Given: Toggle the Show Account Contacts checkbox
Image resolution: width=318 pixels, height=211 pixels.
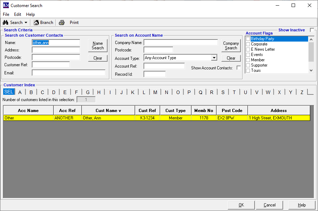Looking at the screenshot, I should click(239, 68).
